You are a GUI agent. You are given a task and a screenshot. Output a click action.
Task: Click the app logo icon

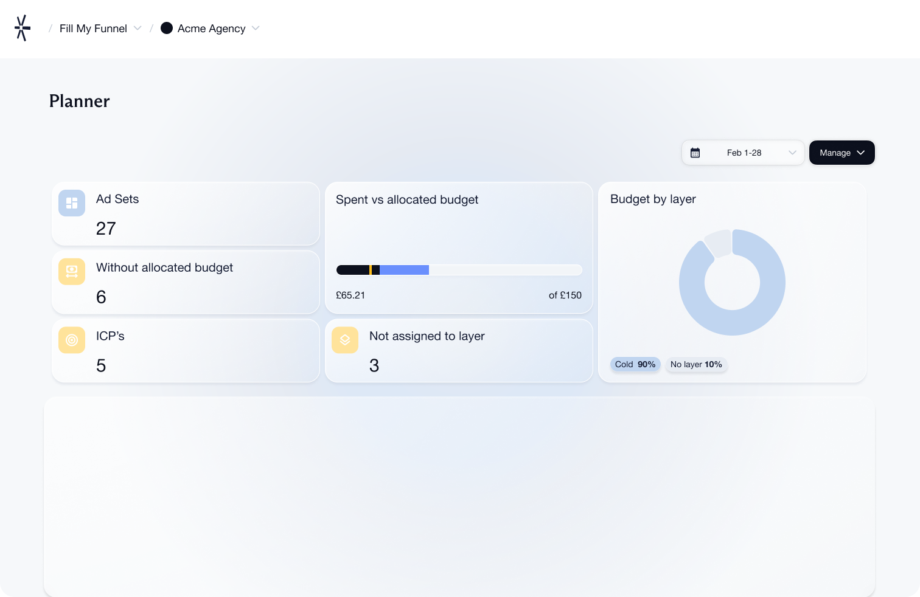pyautogui.click(x=23, y=28)
